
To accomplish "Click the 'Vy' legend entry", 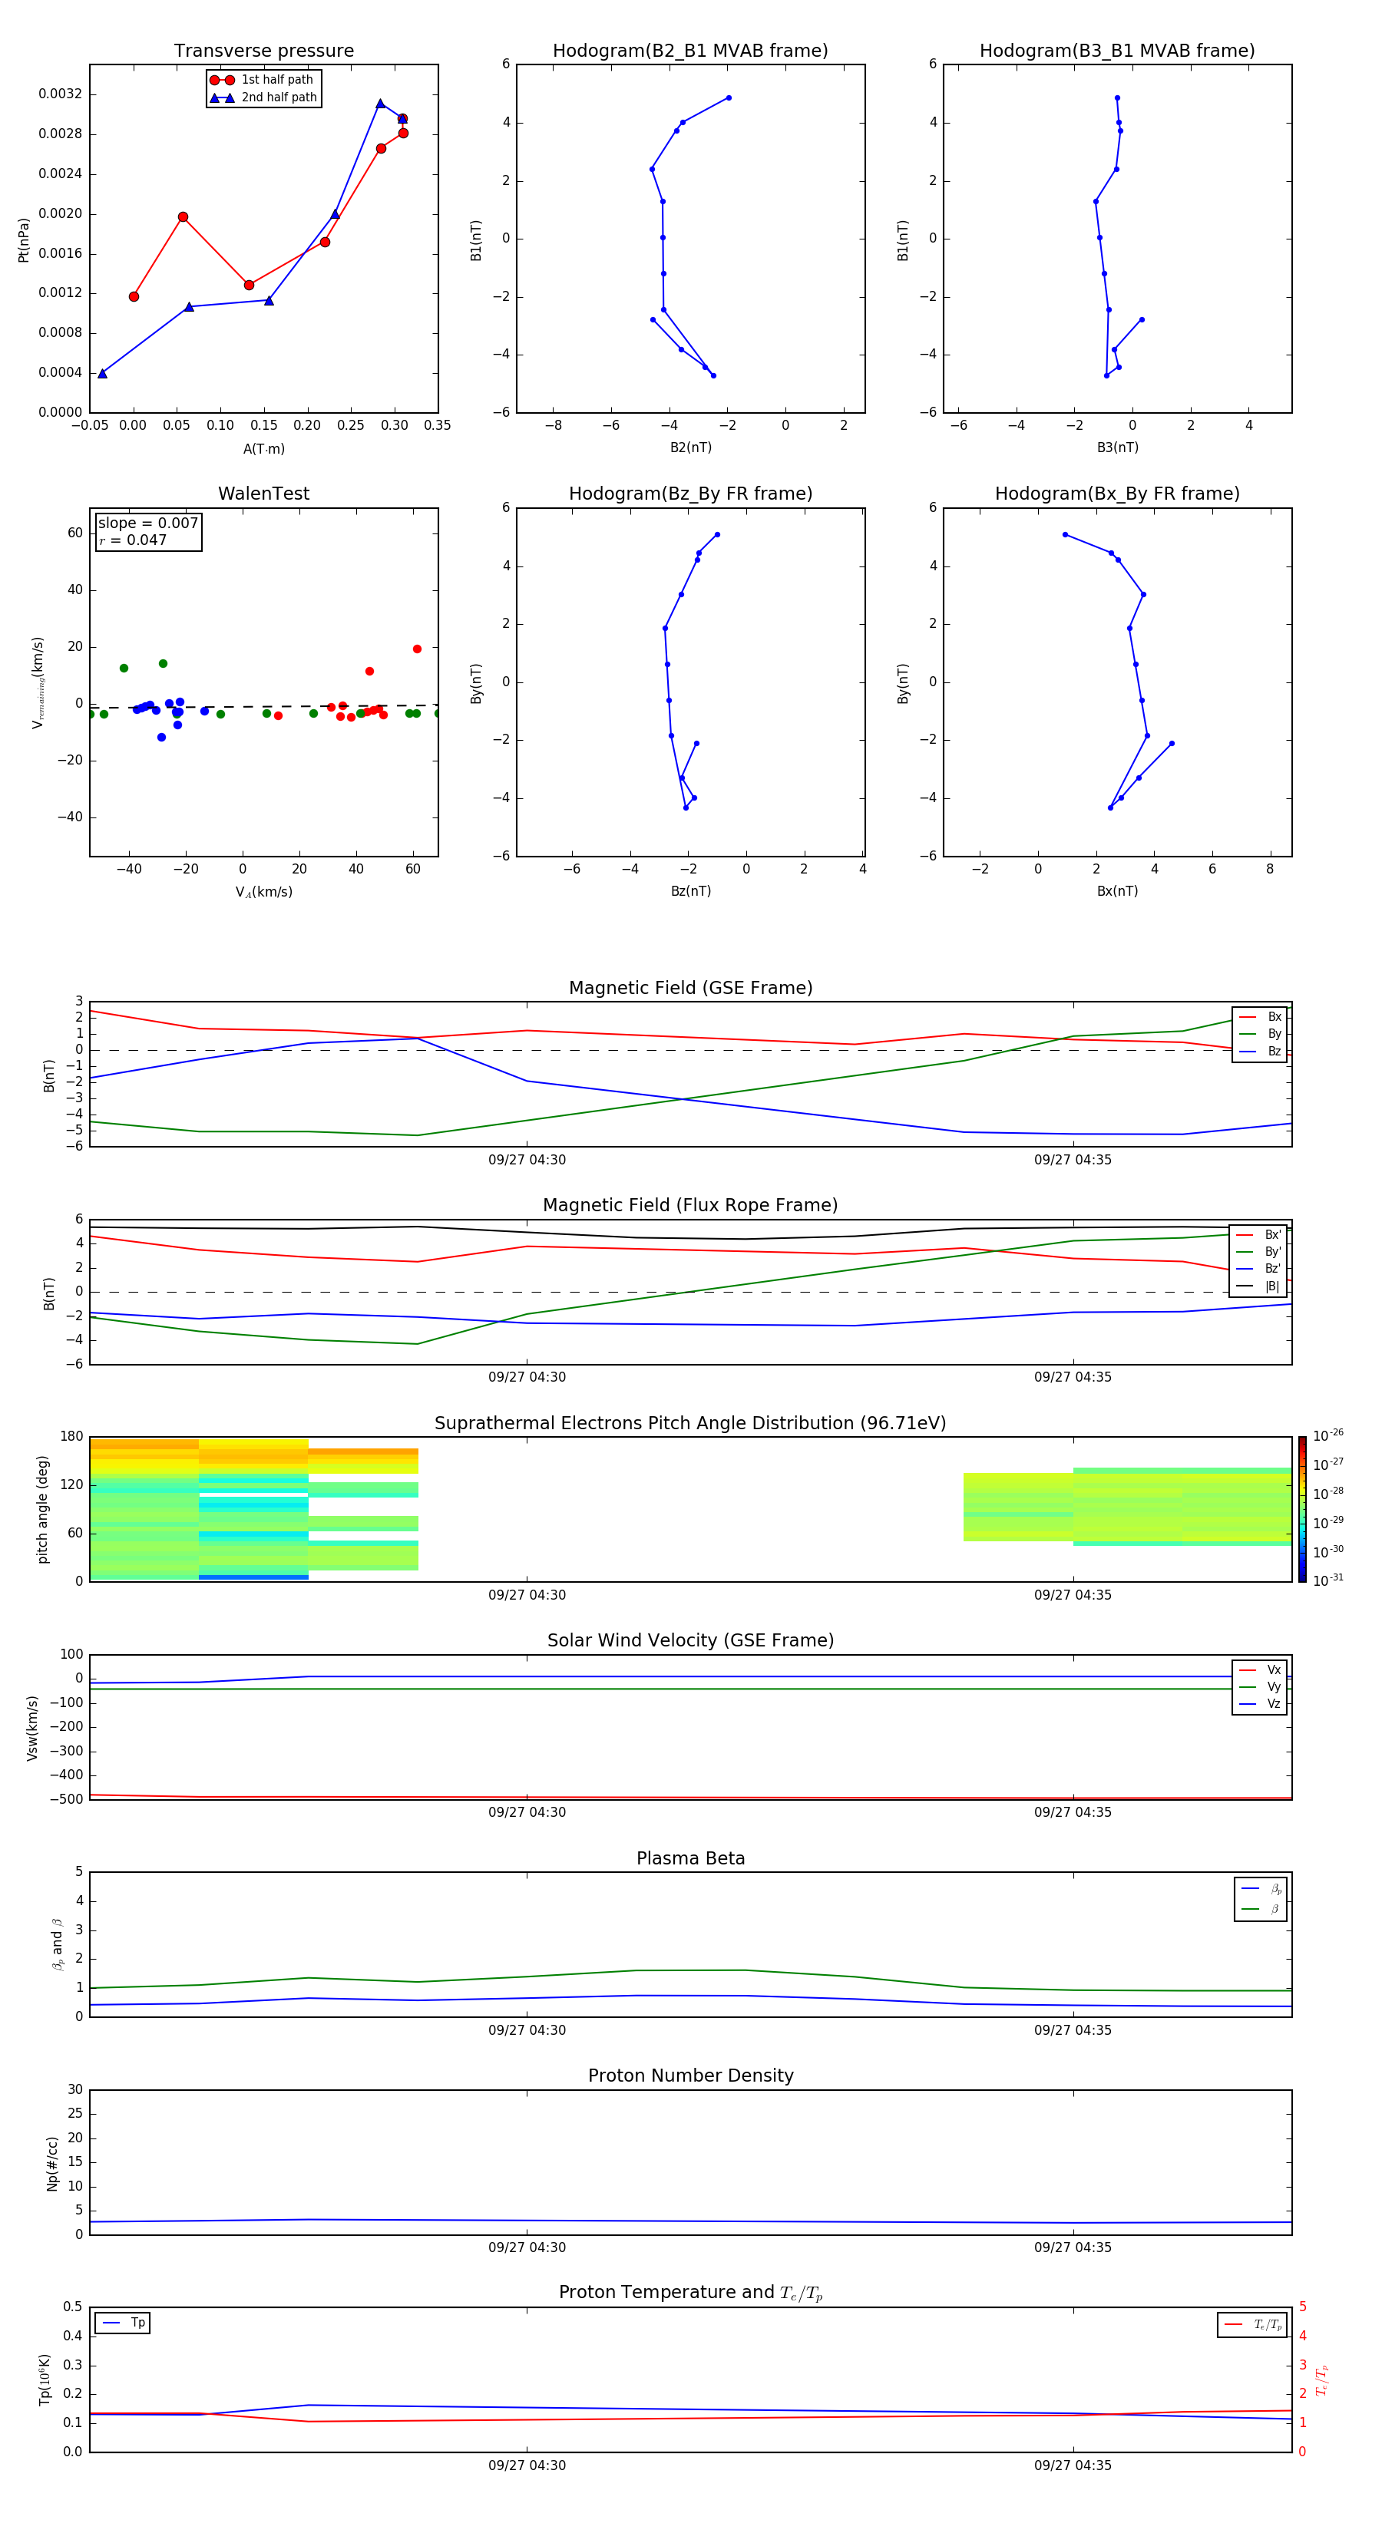I will [x=1260, y=1687].
